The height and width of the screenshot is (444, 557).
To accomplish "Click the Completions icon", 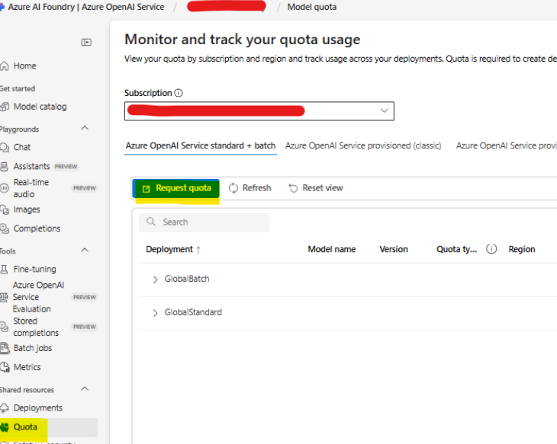I will pyautogui.click(x=5, y=228).
